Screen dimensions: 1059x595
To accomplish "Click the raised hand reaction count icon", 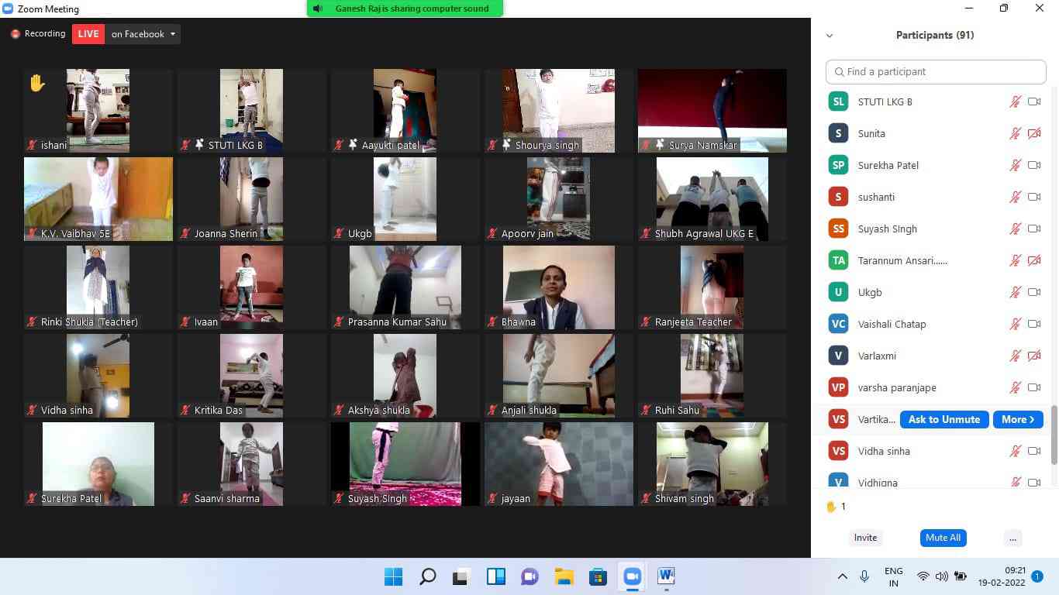I will (x=831, y=507).
